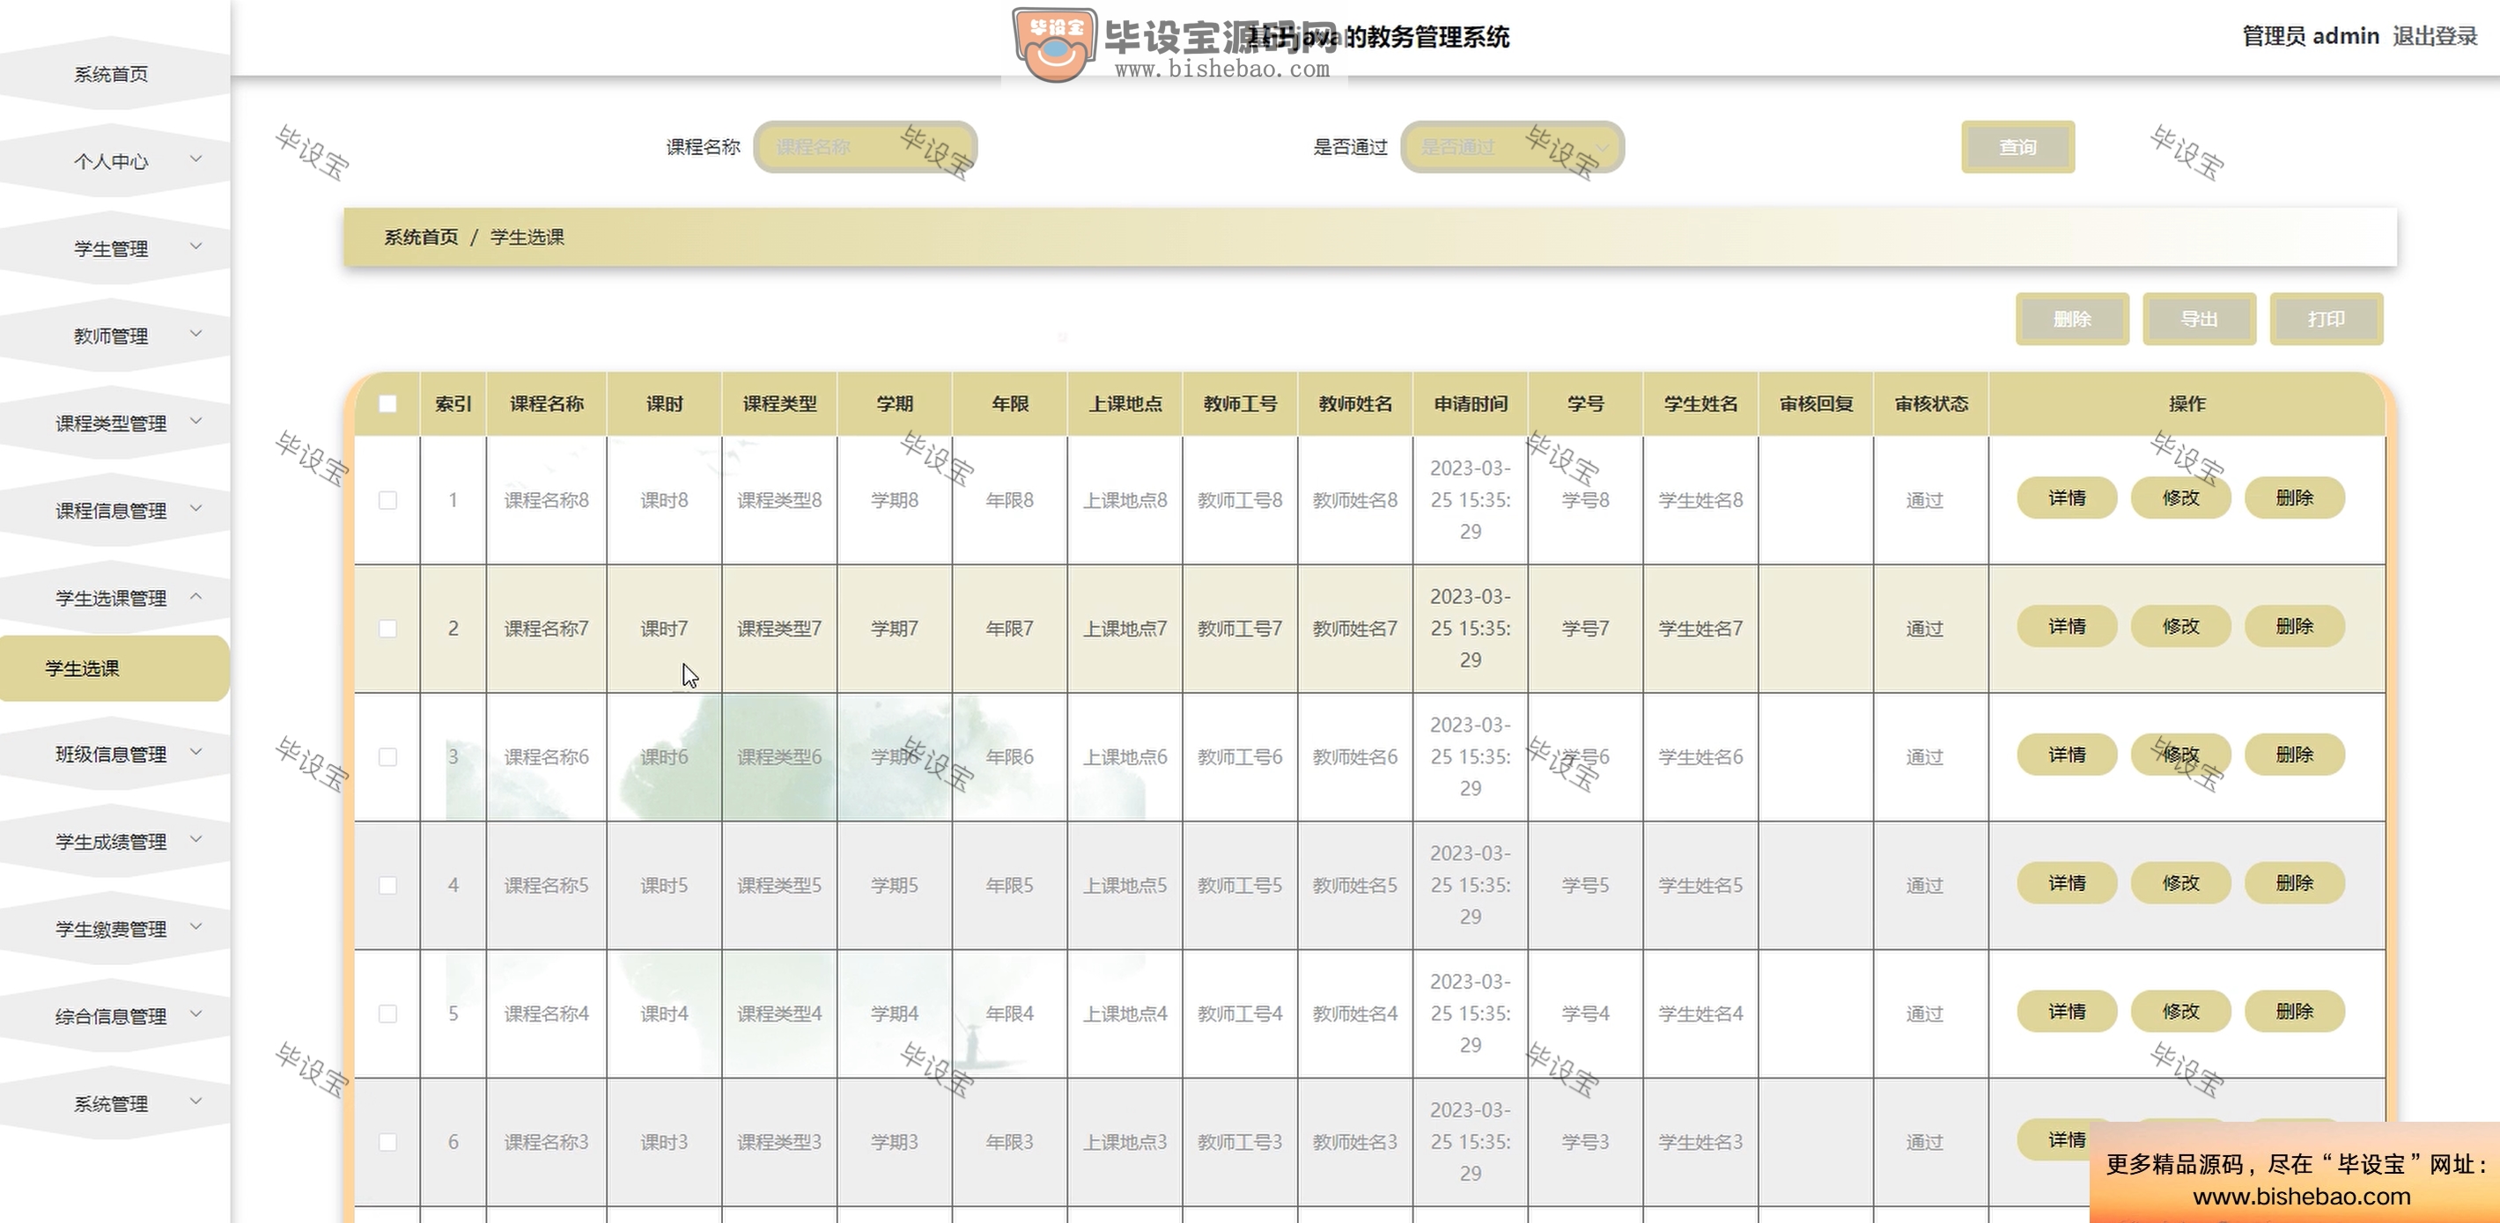The image size is (2500, 1223).
Task: Click 修改 for row 课程名称4
Action: pos(2180,1012)
